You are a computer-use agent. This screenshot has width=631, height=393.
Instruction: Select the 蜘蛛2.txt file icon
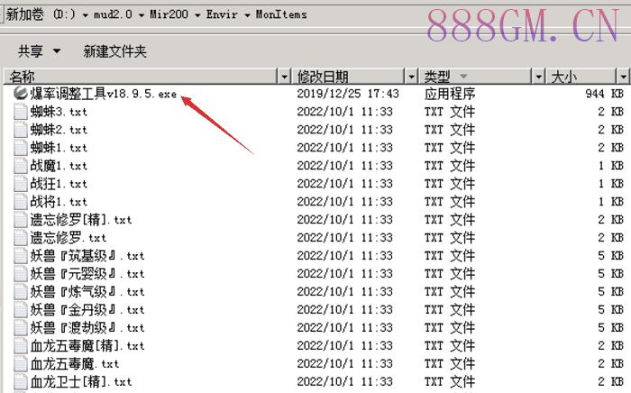tap(21, 130)
